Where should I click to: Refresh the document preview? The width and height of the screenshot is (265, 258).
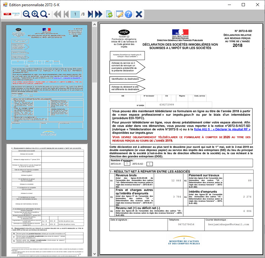[x=109, y=14]
